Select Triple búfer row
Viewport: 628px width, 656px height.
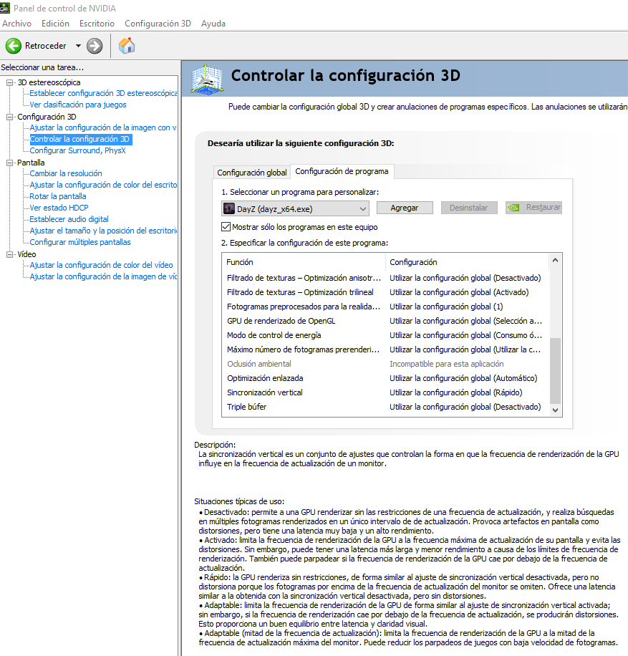coord(385,407)
